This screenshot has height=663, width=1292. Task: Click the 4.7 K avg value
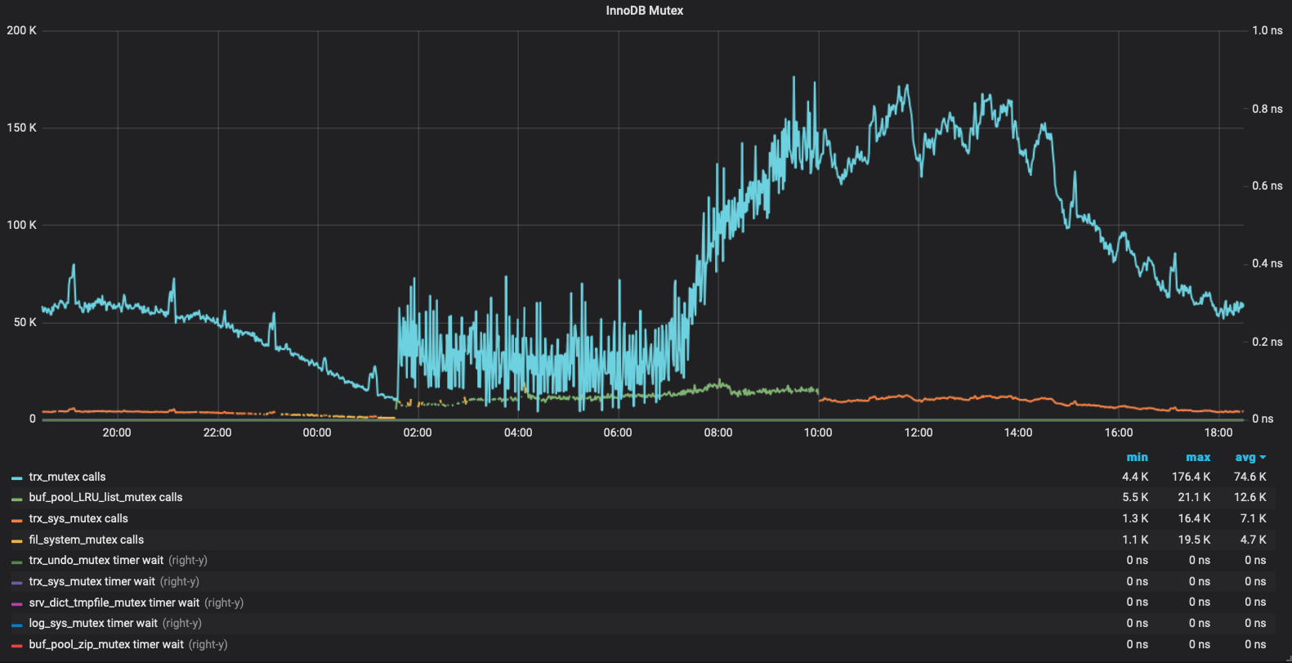[x=1254, y=540]
